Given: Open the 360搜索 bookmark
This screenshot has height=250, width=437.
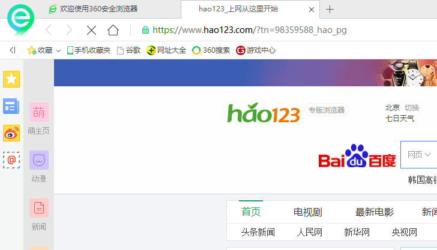Looking at the screenshot, I should pos(211,50).
